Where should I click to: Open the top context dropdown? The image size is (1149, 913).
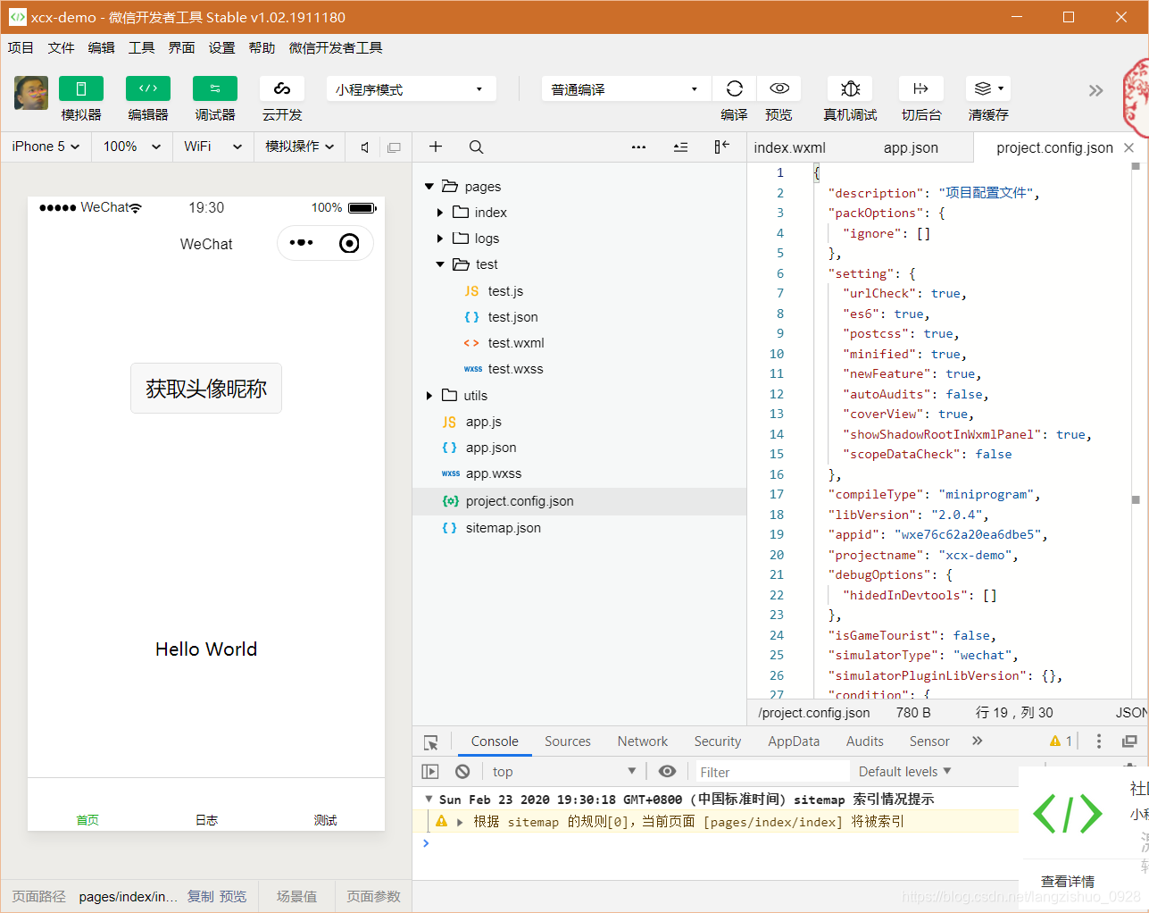564,772
